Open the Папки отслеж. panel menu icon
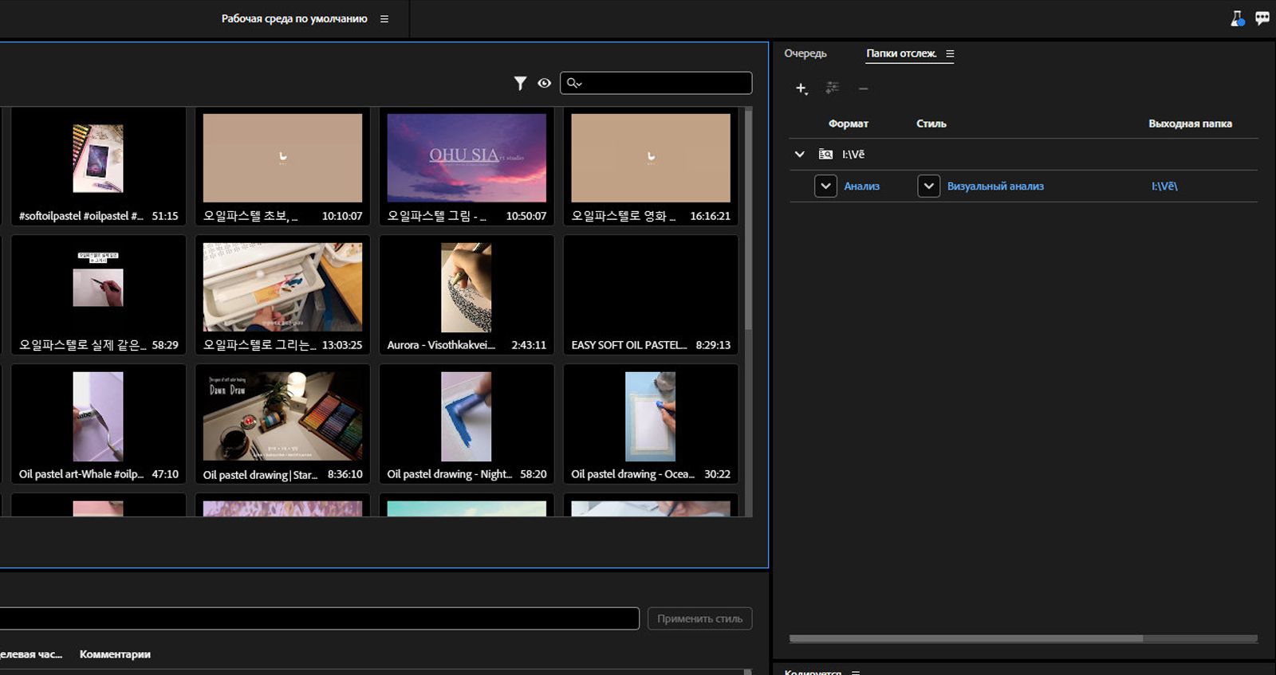The width and height of the screenshot is (1276, 675). (x=950, y=53)
